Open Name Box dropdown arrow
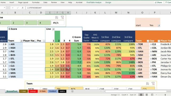This screenshot has width=171, height=96. (x=5, y=8)
